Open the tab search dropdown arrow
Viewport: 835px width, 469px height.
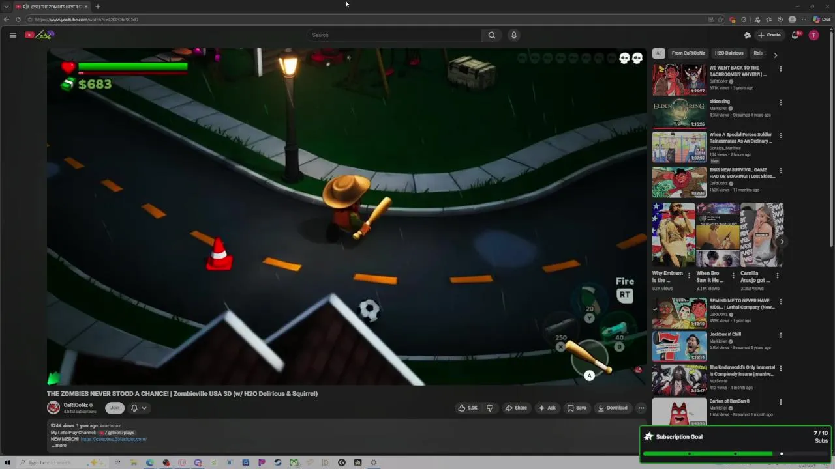click(x=7, y=7)
